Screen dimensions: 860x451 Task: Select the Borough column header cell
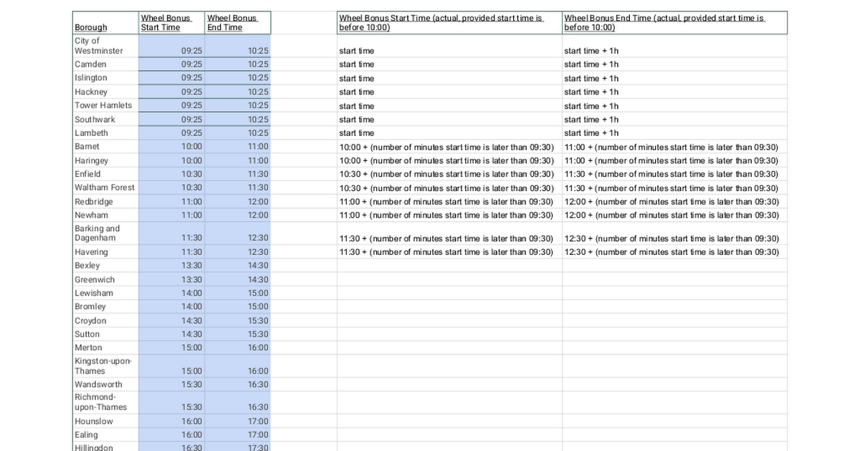[105, 23]
